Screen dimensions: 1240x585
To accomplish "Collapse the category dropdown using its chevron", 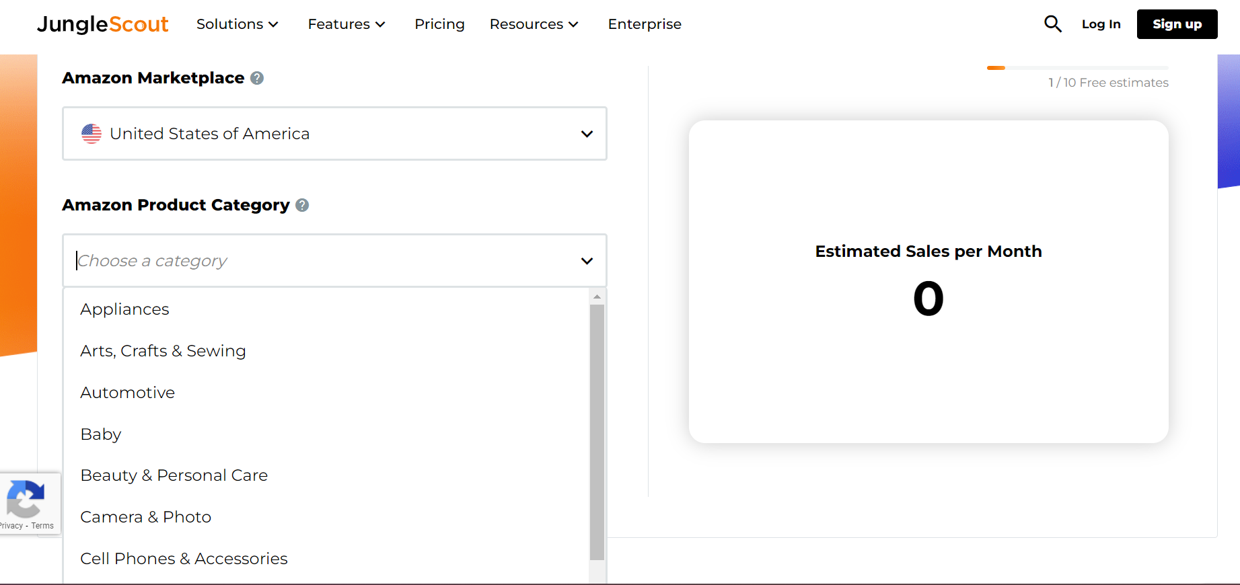I will [587, 261].
